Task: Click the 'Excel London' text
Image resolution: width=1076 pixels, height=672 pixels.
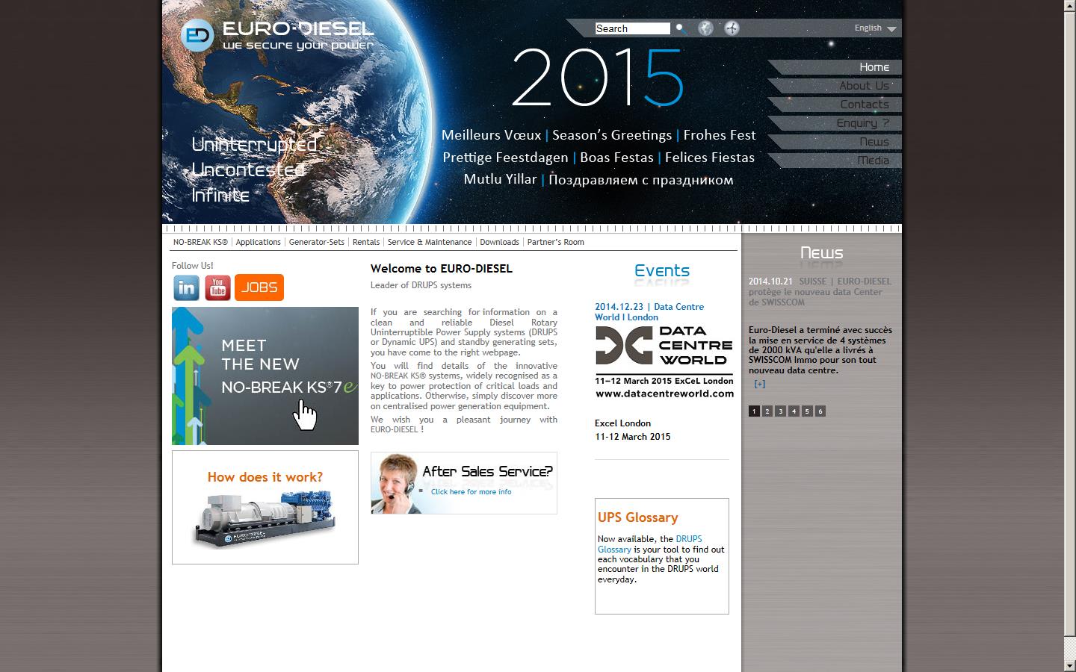Action: click(622, 423)
